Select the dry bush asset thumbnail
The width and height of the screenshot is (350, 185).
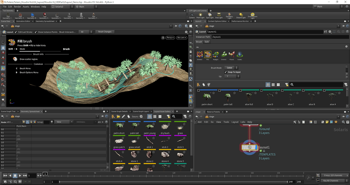[x=165, y=126]
